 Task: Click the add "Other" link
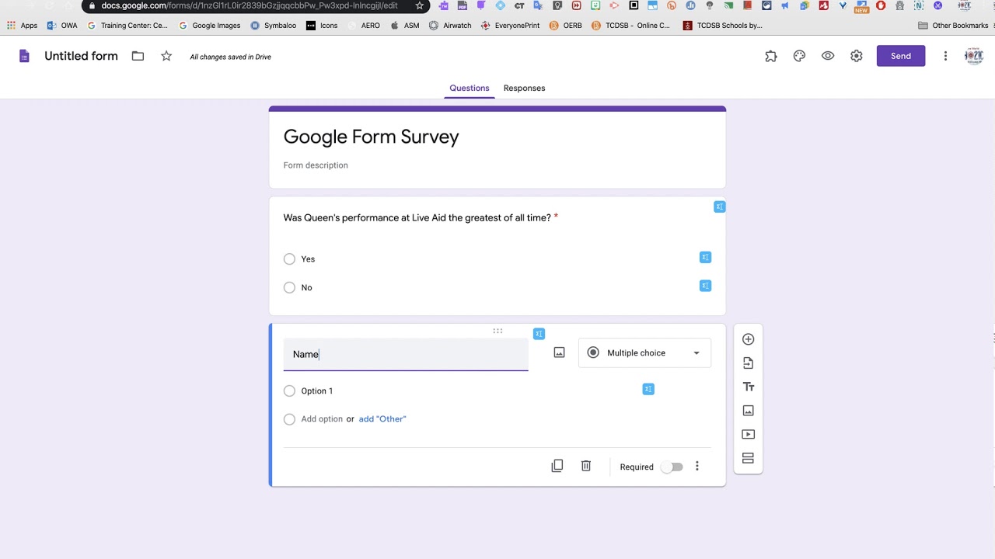click(x=382, y=419)
